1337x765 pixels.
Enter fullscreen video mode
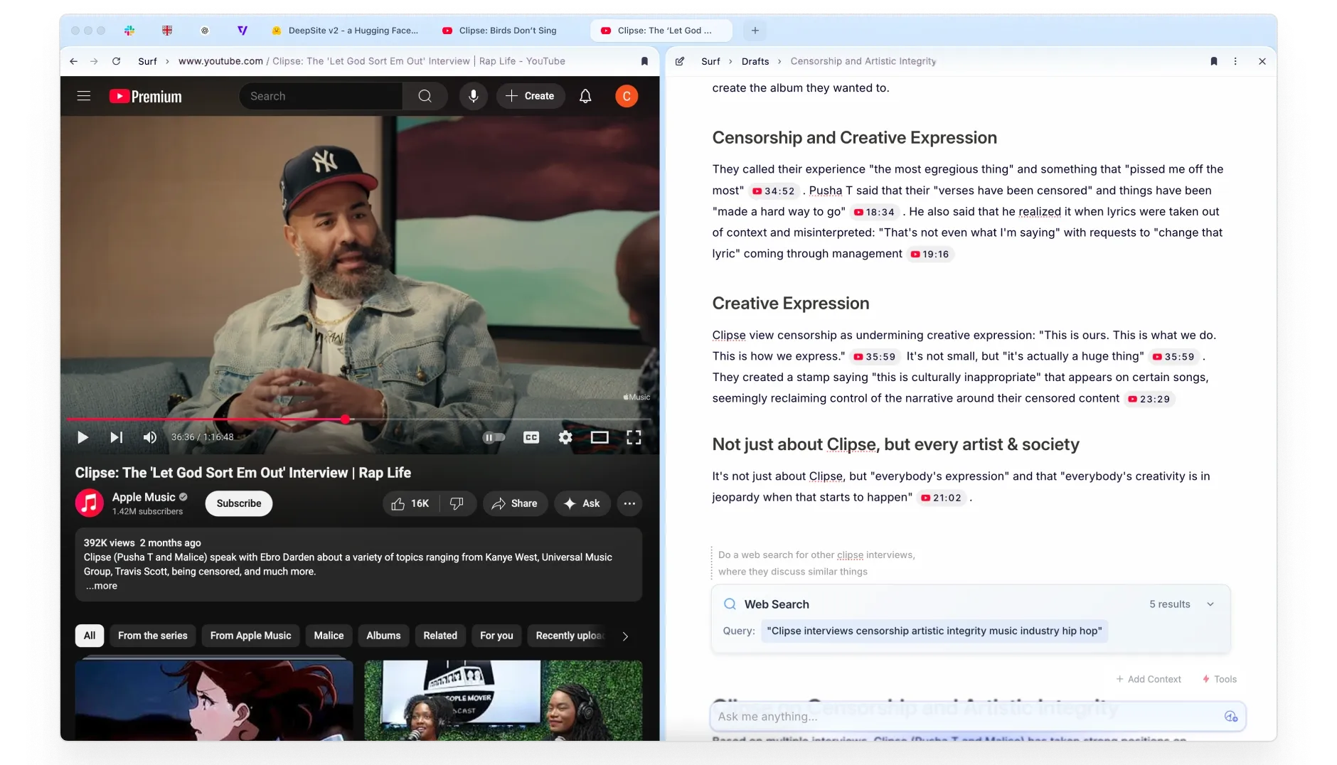pos(634,437)
